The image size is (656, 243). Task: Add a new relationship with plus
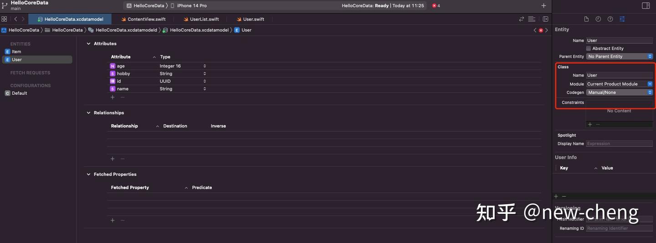pyautogui.click(x=113, y=159)
